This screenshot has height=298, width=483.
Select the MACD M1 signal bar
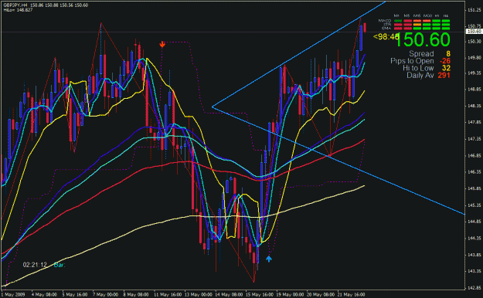coord(398,21)
